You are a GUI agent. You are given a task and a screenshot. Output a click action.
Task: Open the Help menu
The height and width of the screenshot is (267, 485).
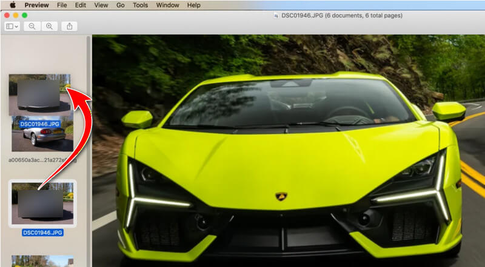click(193, 5)
